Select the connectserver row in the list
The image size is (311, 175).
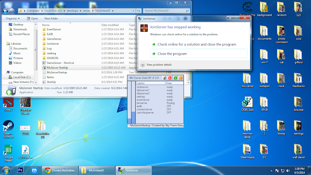pyautogui.click(x=160, y=110)
